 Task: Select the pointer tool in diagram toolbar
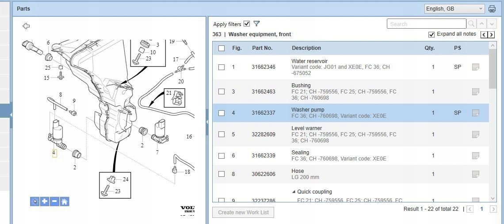(x=35, y=202)
